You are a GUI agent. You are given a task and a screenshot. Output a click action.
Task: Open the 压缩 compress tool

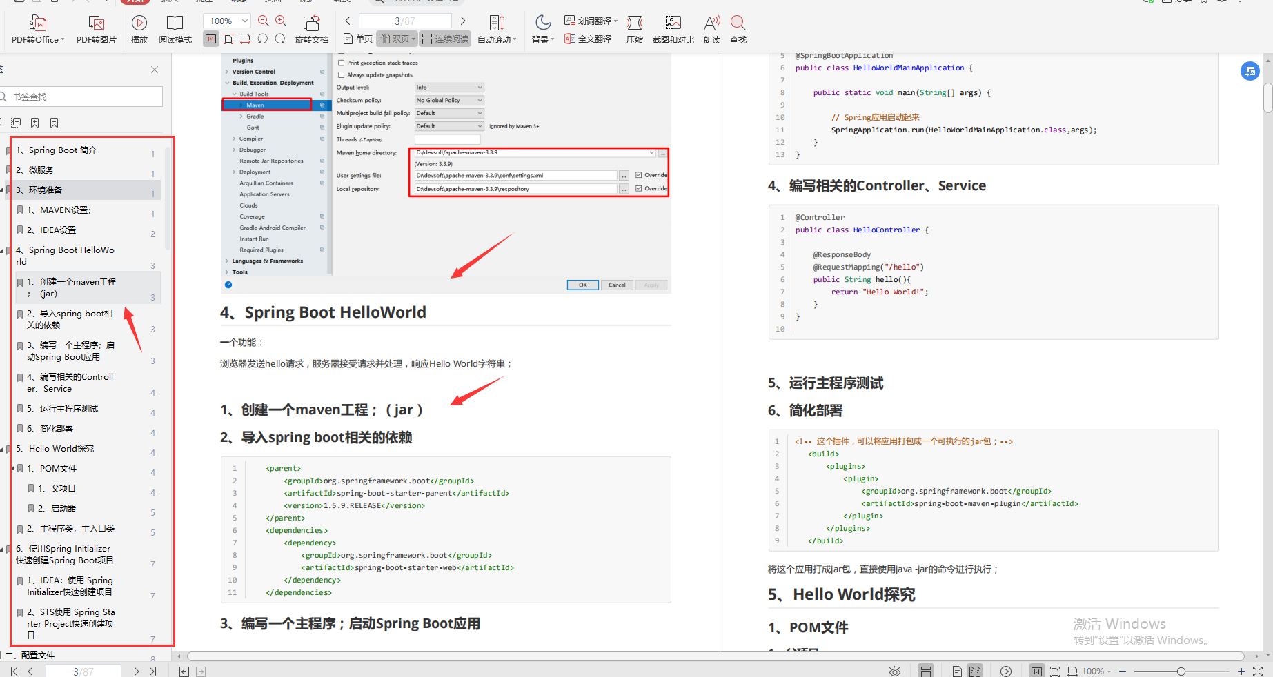coord(635,30)
